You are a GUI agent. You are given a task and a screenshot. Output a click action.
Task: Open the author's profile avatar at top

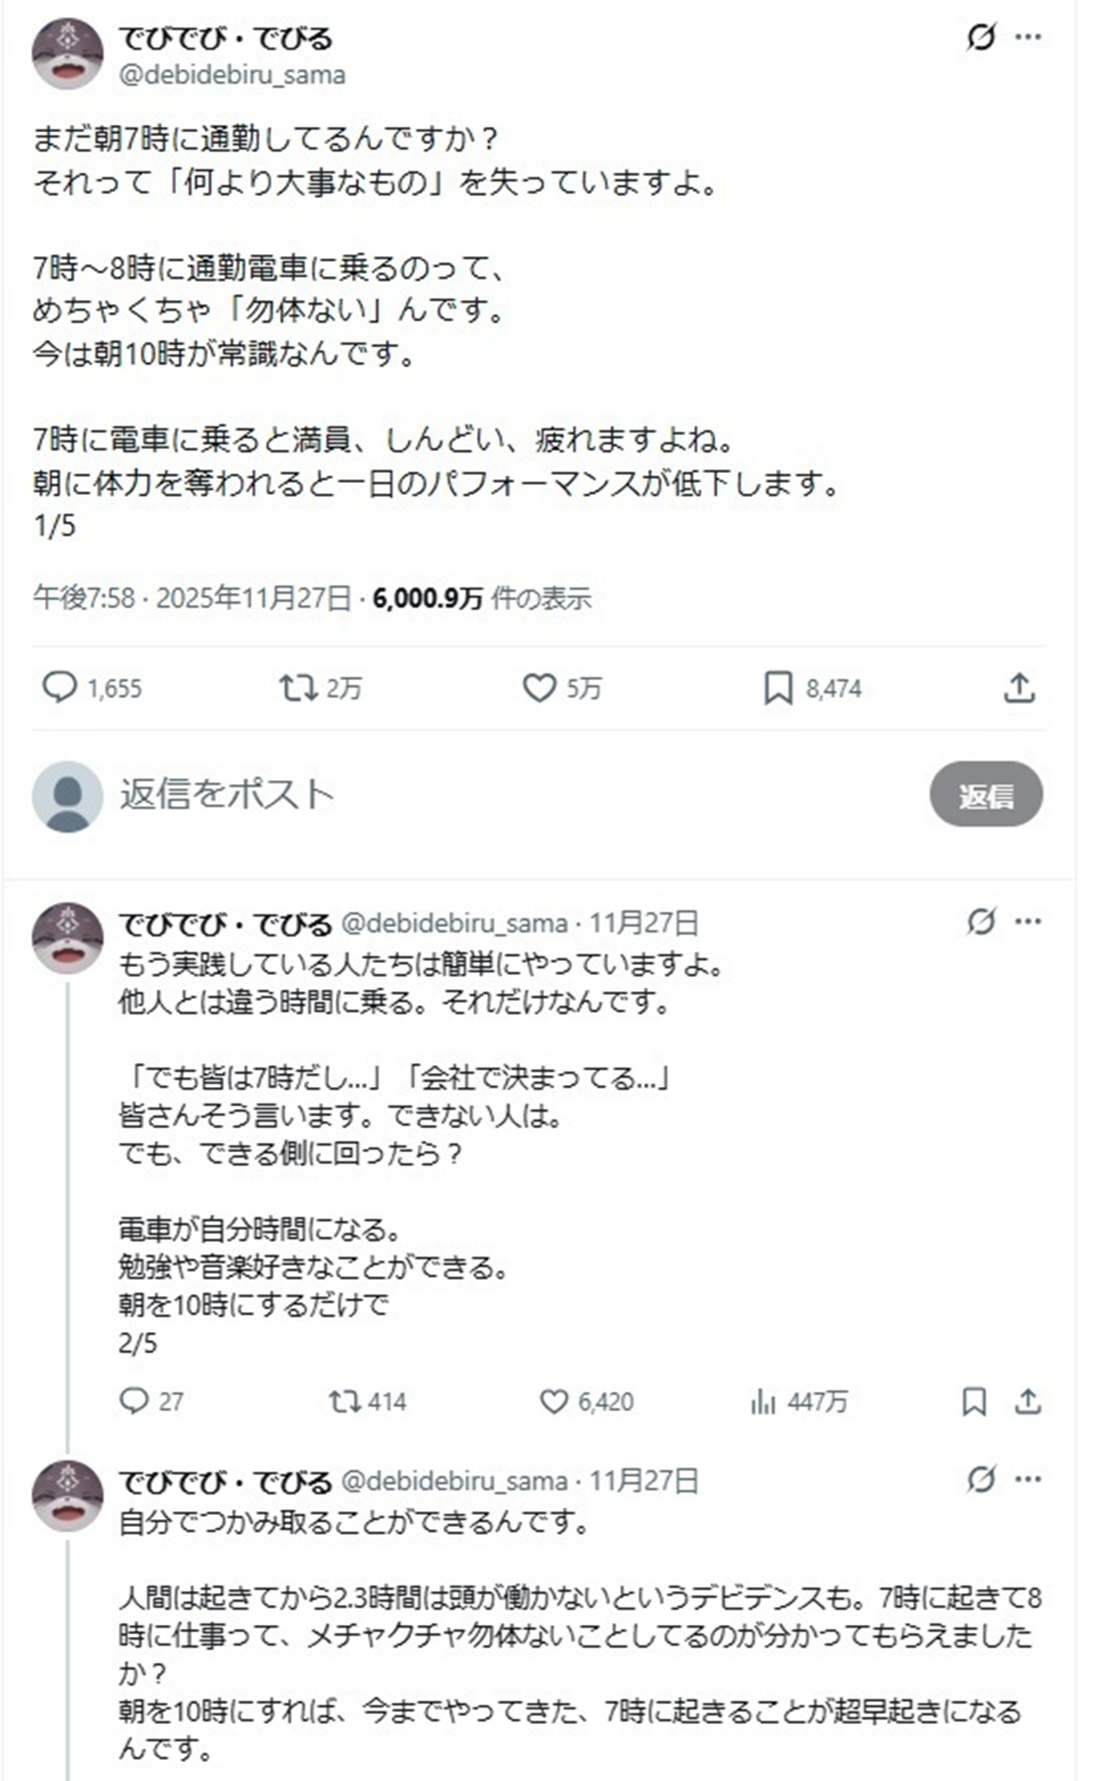coord(68,54)
